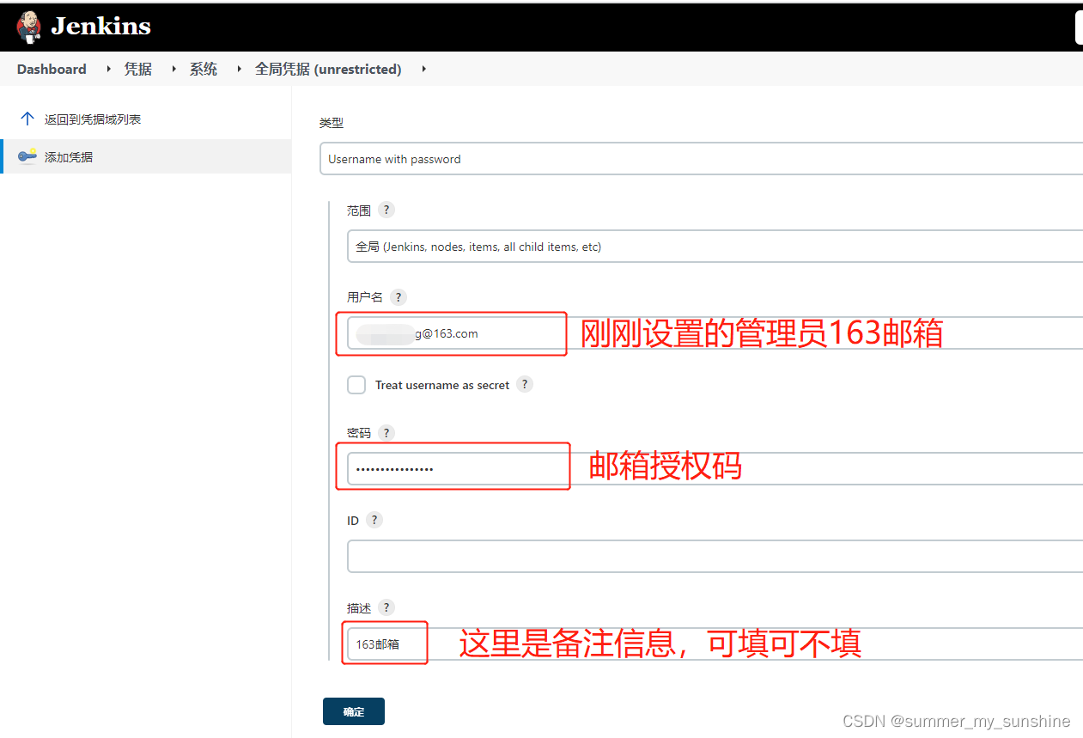Open the Jenkins home title link

click(x=100, y=27)
